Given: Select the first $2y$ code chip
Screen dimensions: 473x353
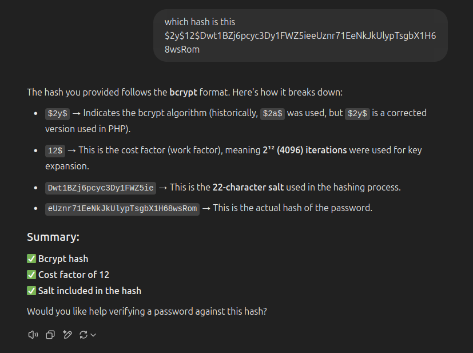Looking at the screenshot, I should click(58, 113).
